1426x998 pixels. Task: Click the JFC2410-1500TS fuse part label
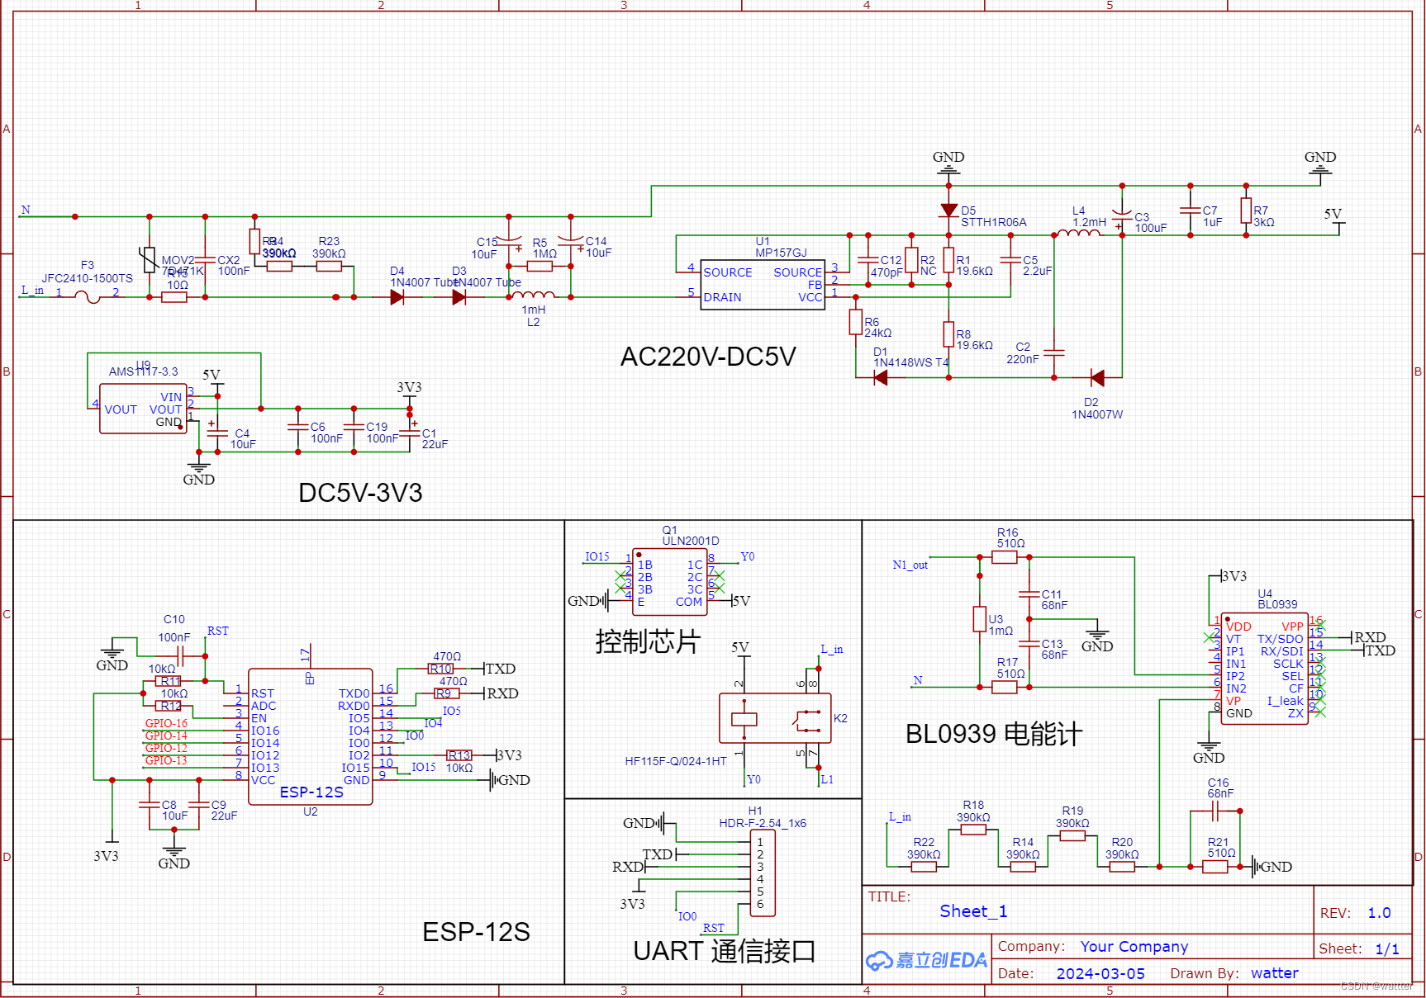pos(88,278)
